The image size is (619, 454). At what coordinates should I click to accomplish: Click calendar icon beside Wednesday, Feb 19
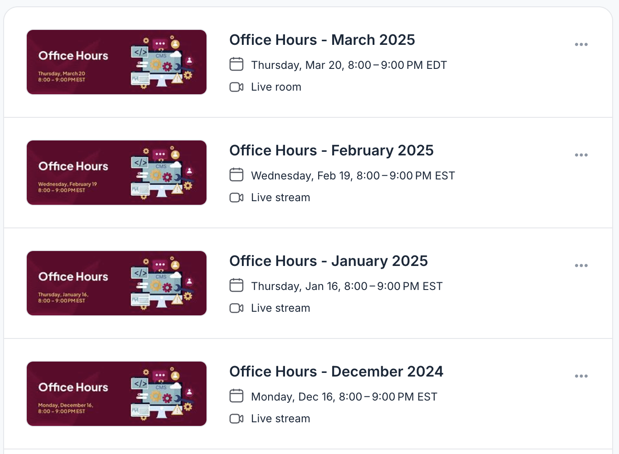236,175
